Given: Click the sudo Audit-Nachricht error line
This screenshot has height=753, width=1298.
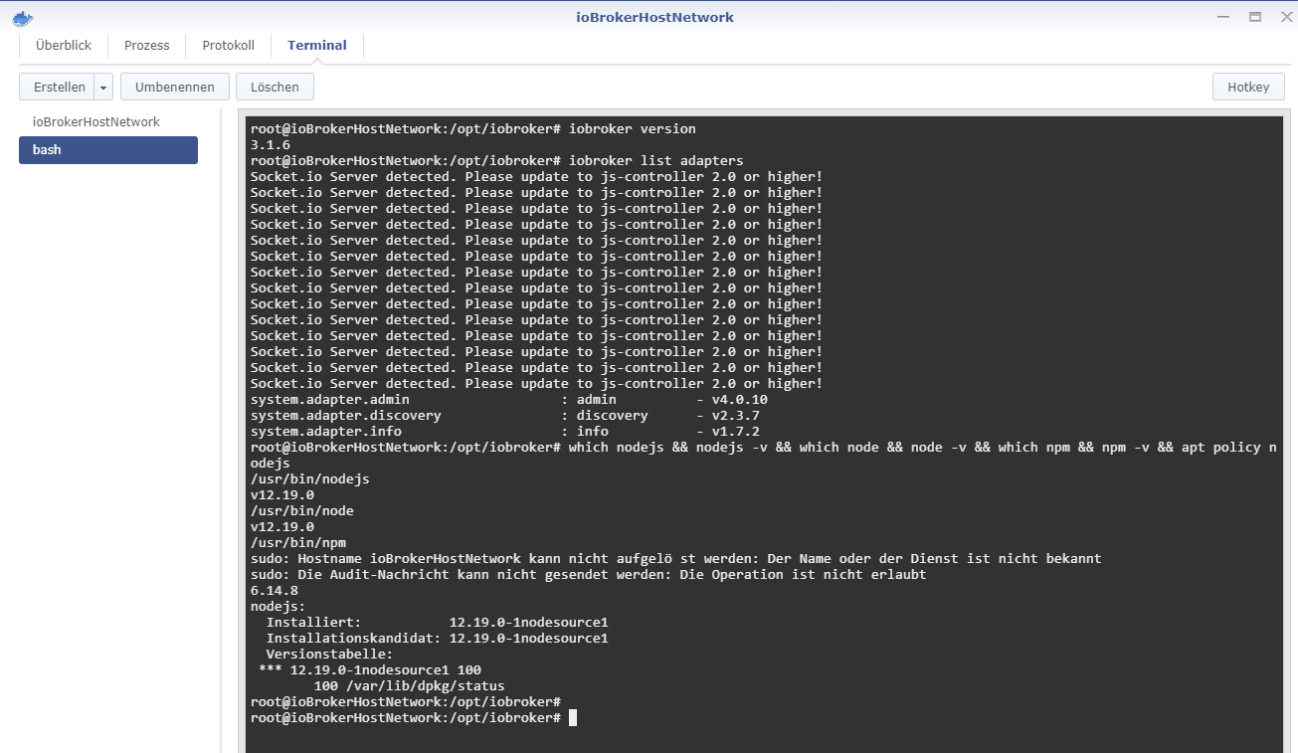Looking at the screenshot, I should tap(589, 575).
